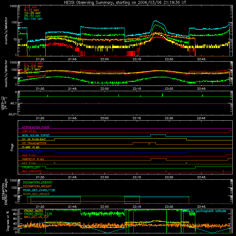Click the HESSI Observing Summary plot title

(x=125, y=3)
